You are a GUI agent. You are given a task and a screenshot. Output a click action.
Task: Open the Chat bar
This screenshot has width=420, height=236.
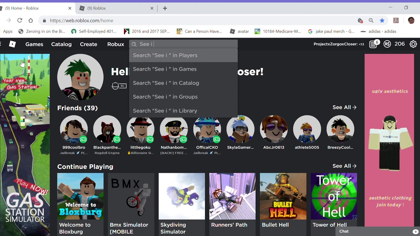pyautogui.click(x=377, y=231)
